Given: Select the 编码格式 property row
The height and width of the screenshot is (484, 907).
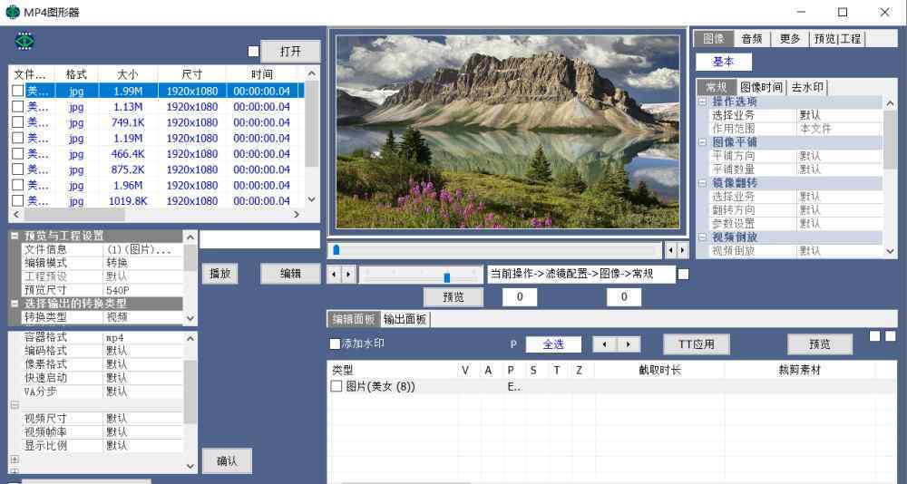Looking at the screenshot, I should (103, 351).
